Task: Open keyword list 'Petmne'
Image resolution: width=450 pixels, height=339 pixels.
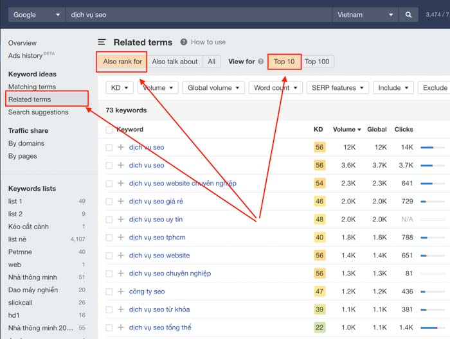Action: (20, 252)
